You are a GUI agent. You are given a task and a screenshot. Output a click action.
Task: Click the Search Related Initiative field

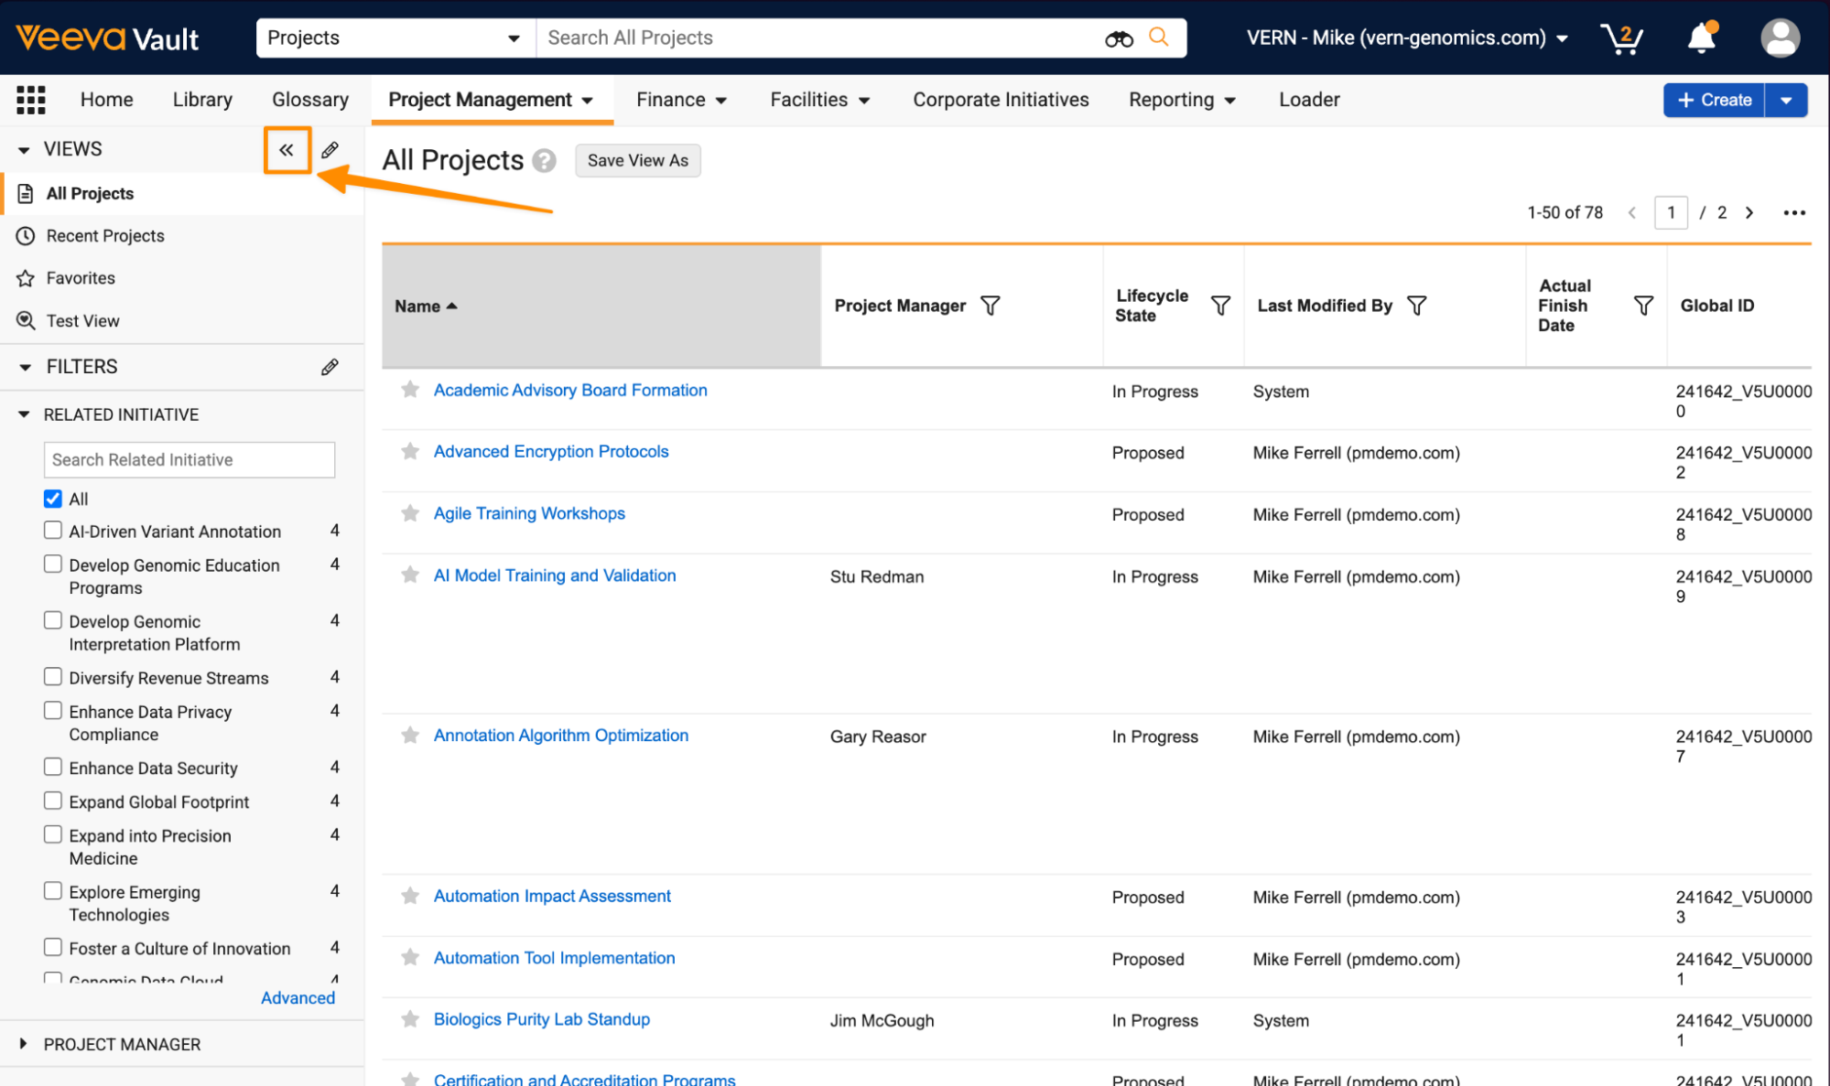[189, 459]
